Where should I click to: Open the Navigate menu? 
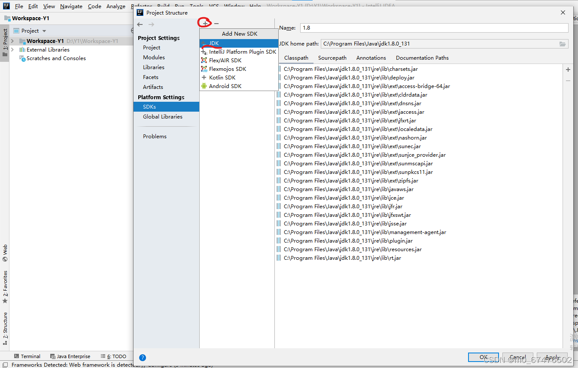pos(72,6)
